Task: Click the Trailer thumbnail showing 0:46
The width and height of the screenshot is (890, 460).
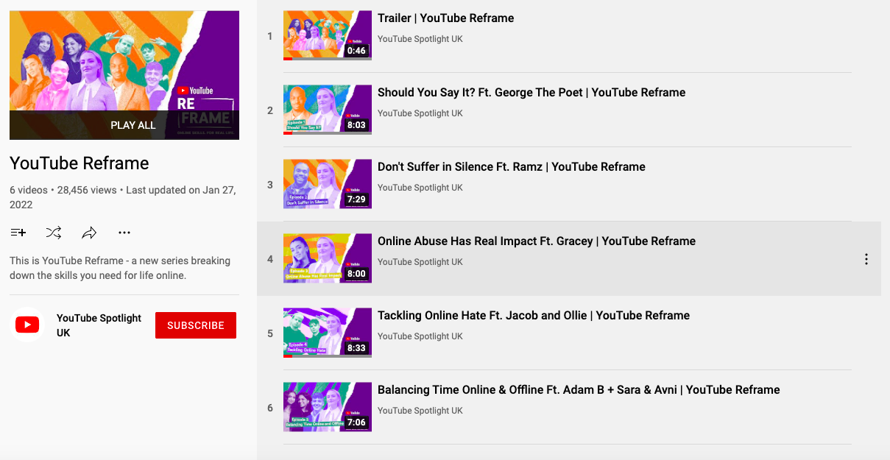Action: [328, 35]
